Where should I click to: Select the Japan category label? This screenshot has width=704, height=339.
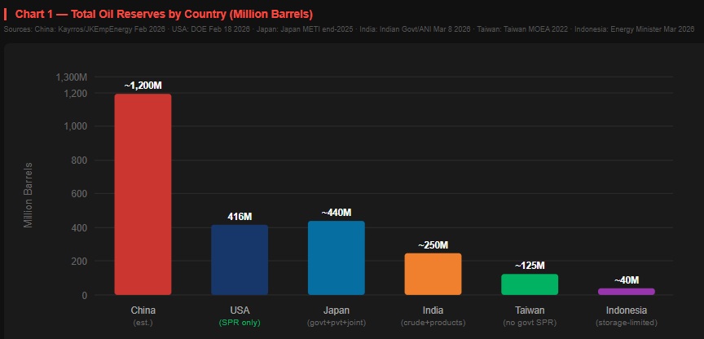[x=337, y=310]
